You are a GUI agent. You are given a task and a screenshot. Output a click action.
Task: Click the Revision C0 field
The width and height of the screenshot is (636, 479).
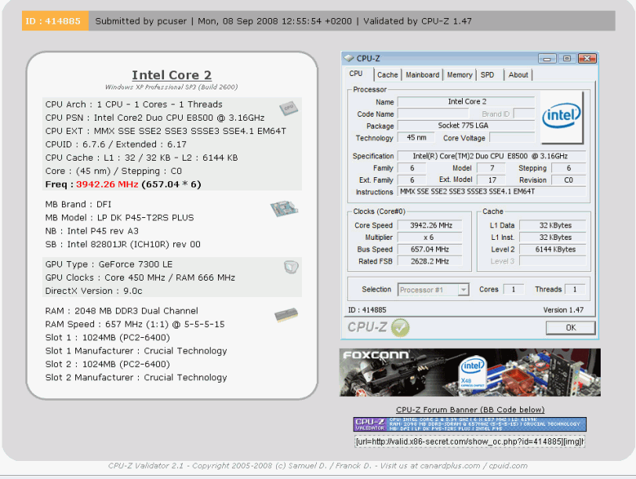568,180
